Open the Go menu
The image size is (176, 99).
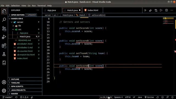(x=29, y=5)
